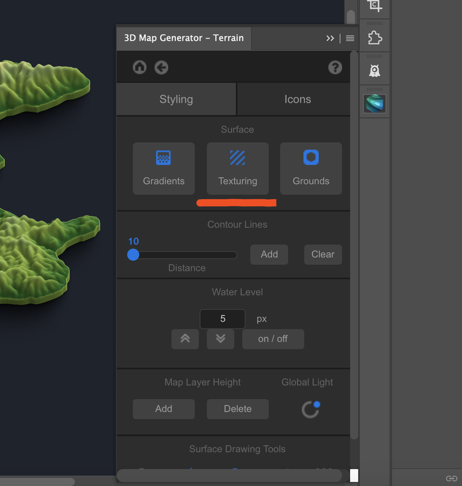Go to the plugin home screen

click(140, 67)
